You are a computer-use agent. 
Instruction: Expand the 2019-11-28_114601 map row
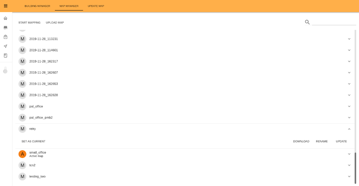click(349, 50)
